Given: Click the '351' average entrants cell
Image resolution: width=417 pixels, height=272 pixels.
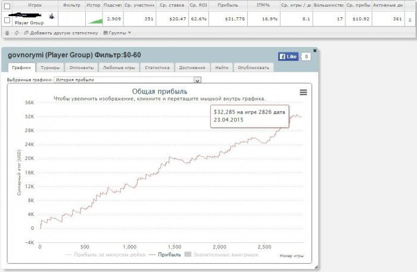Looking at the screenshot, I should click(x=149, y=19).
